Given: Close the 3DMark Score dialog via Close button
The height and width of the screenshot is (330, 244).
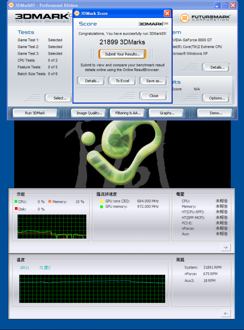Looking at the screenshot, I should 154,96.
